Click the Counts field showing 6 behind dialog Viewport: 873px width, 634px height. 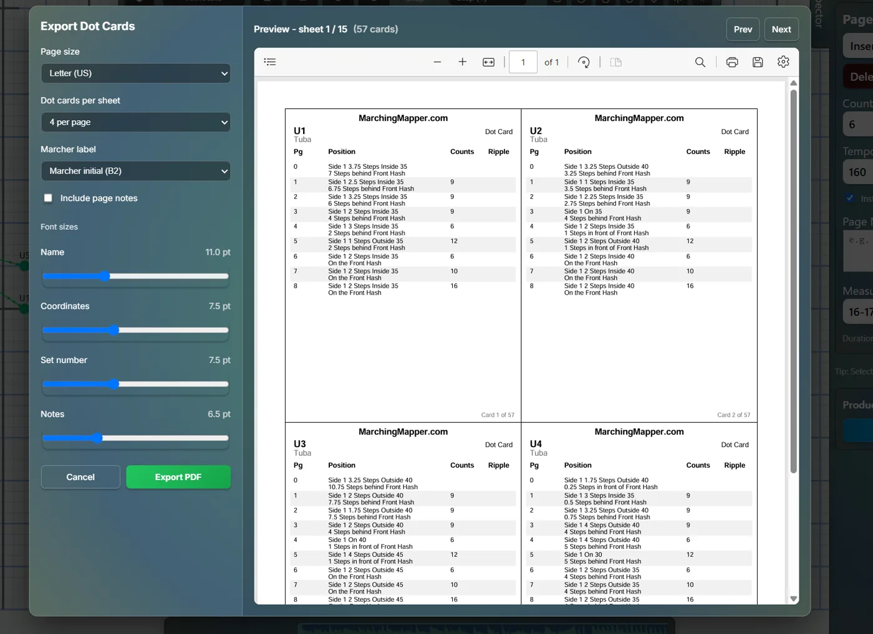coord(858,125)
